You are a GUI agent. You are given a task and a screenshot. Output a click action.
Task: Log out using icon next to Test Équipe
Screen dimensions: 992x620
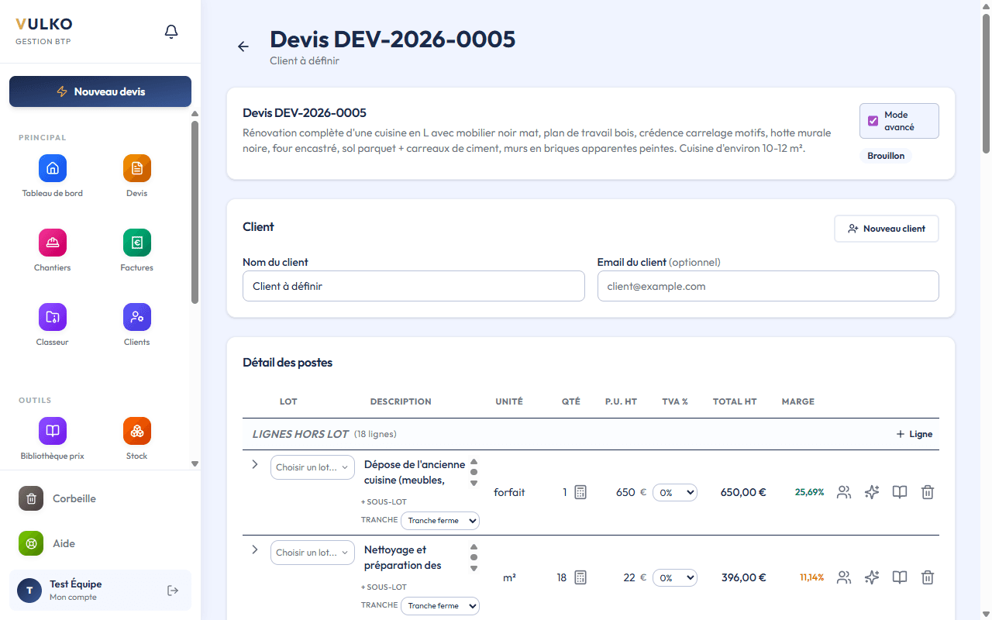(173, 591)
